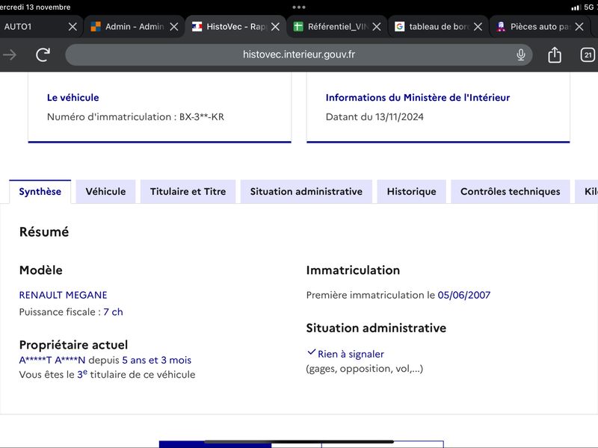The height and width of the screenshot is (448, 598).
Task: Click the registration number BX-3**-KR
Action: coord(202,117)
